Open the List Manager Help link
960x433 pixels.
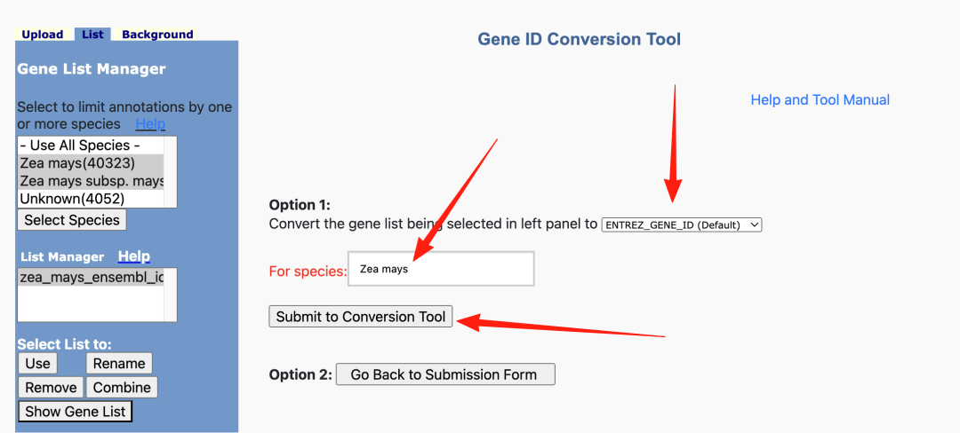pos(134,256)
